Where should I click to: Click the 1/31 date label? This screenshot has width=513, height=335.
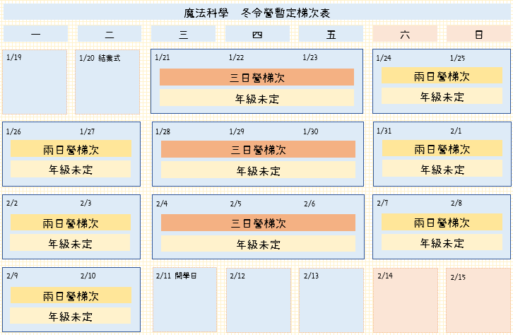(x=384, y=131)
